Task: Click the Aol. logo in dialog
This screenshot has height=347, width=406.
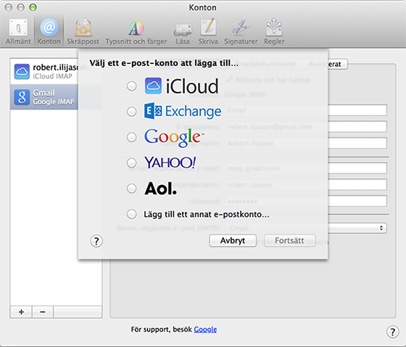Action: pos(160,188)
